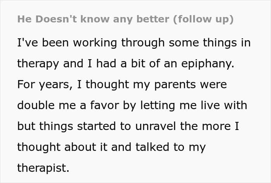Screen dimensions: 271x183
Task: Click the word "letting" in the fourth line
Action: coord(160,106)
